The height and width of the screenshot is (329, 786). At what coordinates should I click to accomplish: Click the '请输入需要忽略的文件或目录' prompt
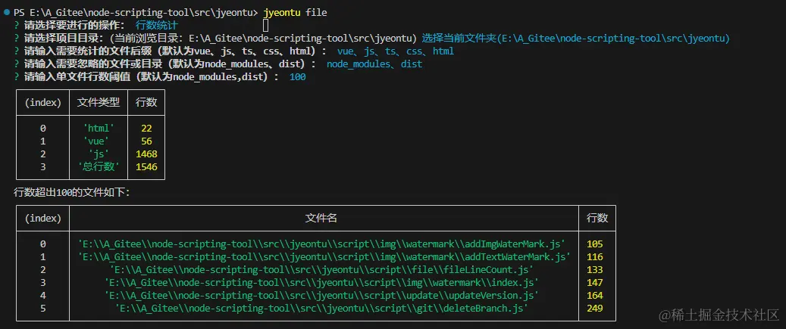pyautogui.click(x=170, y=64)
